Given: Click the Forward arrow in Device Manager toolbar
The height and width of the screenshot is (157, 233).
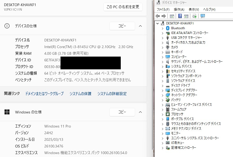Looking at the screenshot, I should click(x=164, y=16).
